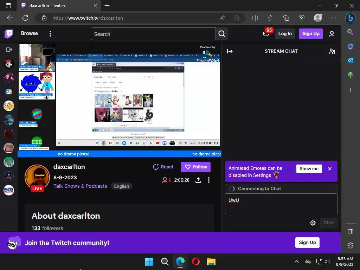Open Windows taskbar search
The width and height of the screenshot is (360, 270).
165,262
